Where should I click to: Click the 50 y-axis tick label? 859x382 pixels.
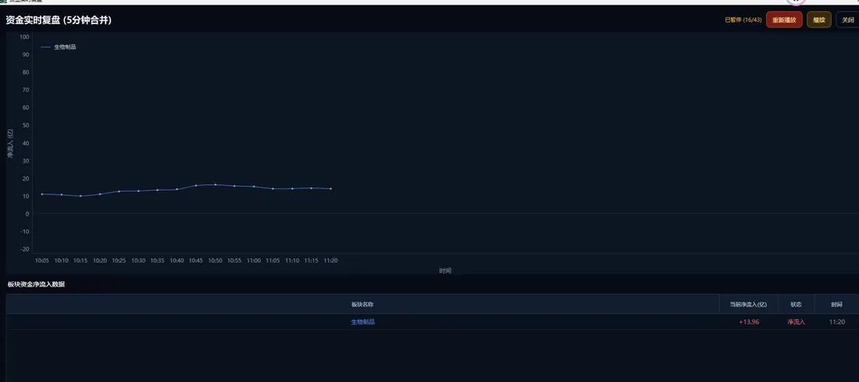pos(25,126)
